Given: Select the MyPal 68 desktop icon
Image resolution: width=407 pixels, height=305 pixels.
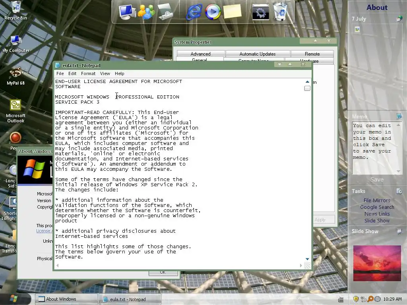Looking at the screenshot, I should (16, 76).
